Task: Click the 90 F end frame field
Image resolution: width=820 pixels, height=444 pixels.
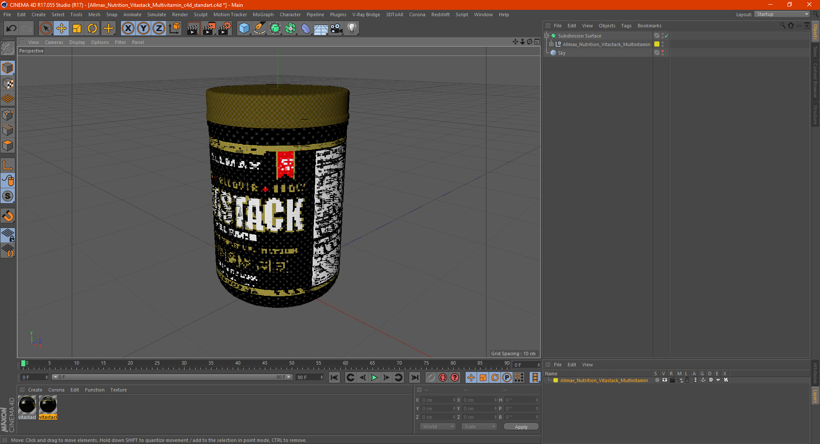Action: 310,377
